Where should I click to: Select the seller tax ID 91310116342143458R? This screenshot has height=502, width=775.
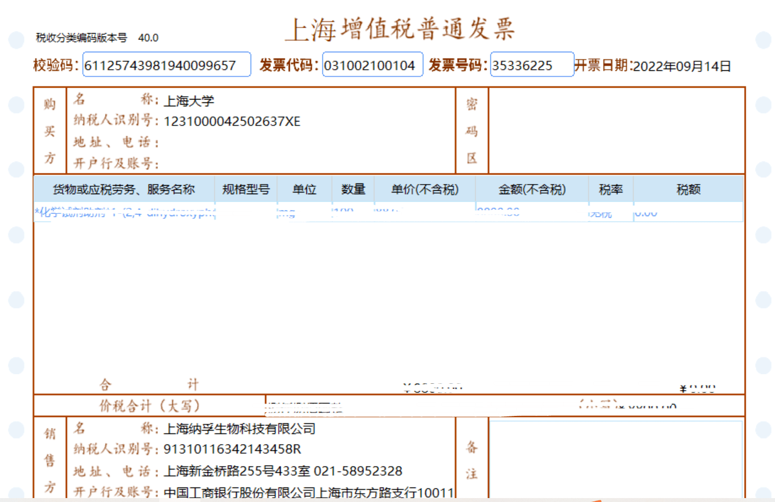232,449
